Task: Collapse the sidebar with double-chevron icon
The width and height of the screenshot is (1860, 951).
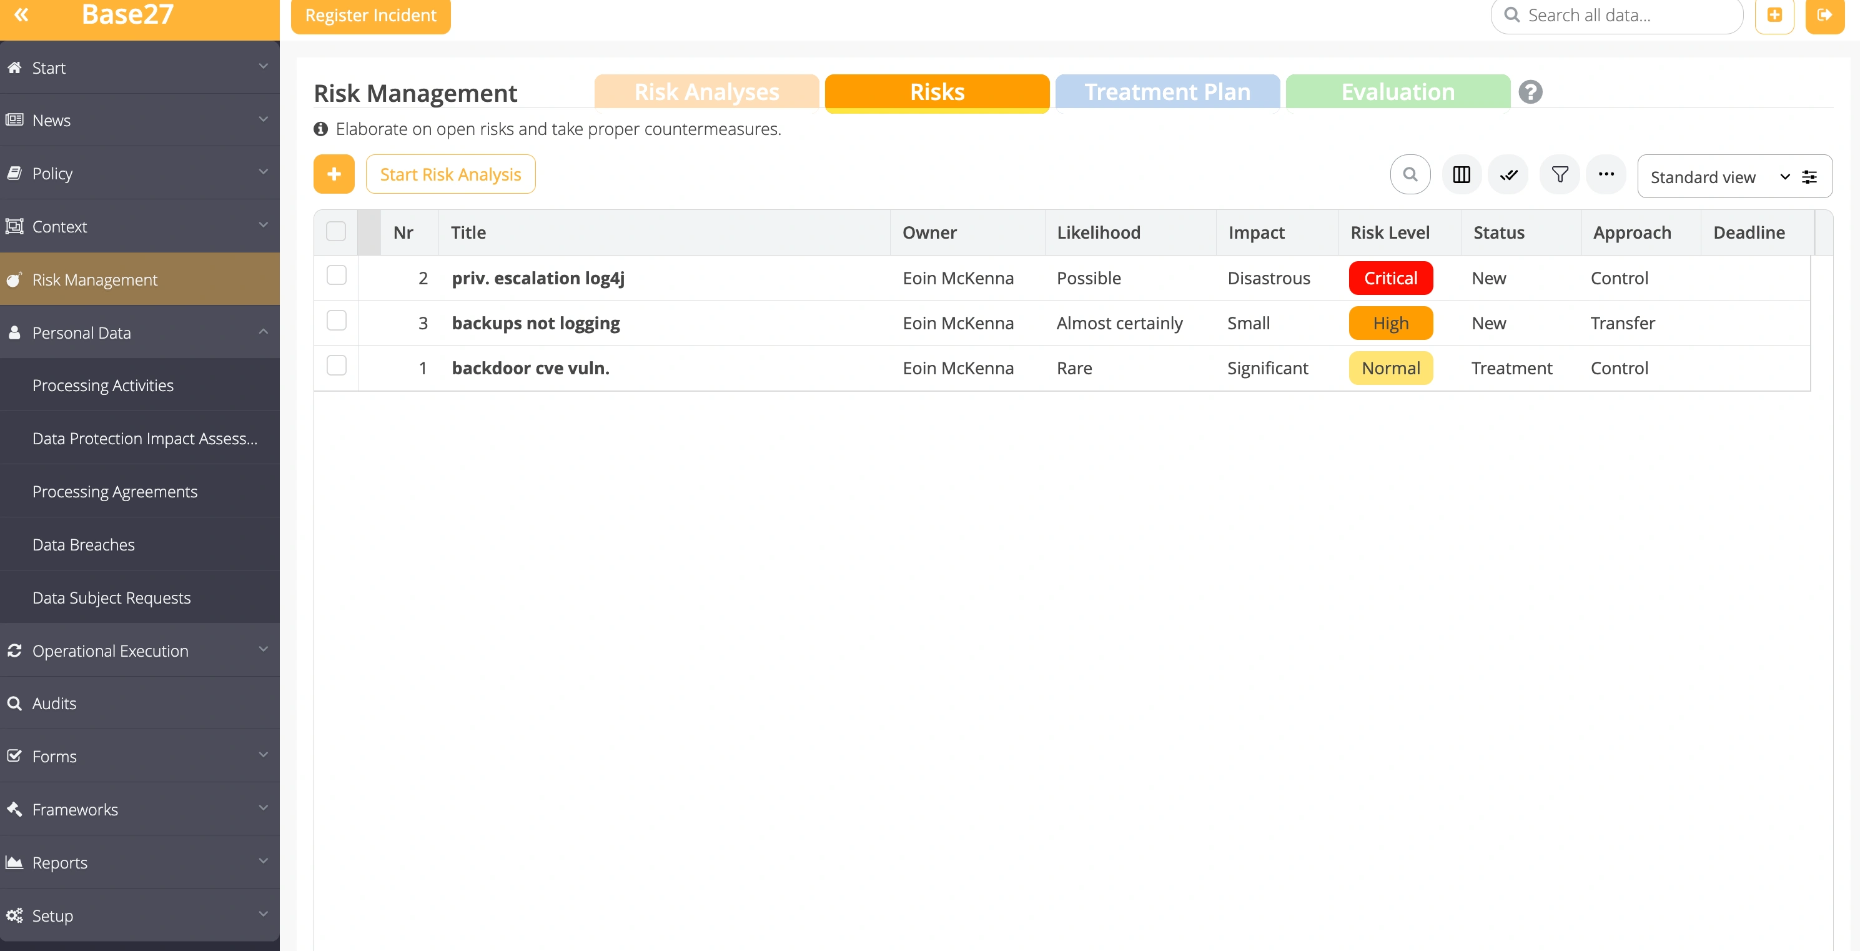Action: [22, 14]
